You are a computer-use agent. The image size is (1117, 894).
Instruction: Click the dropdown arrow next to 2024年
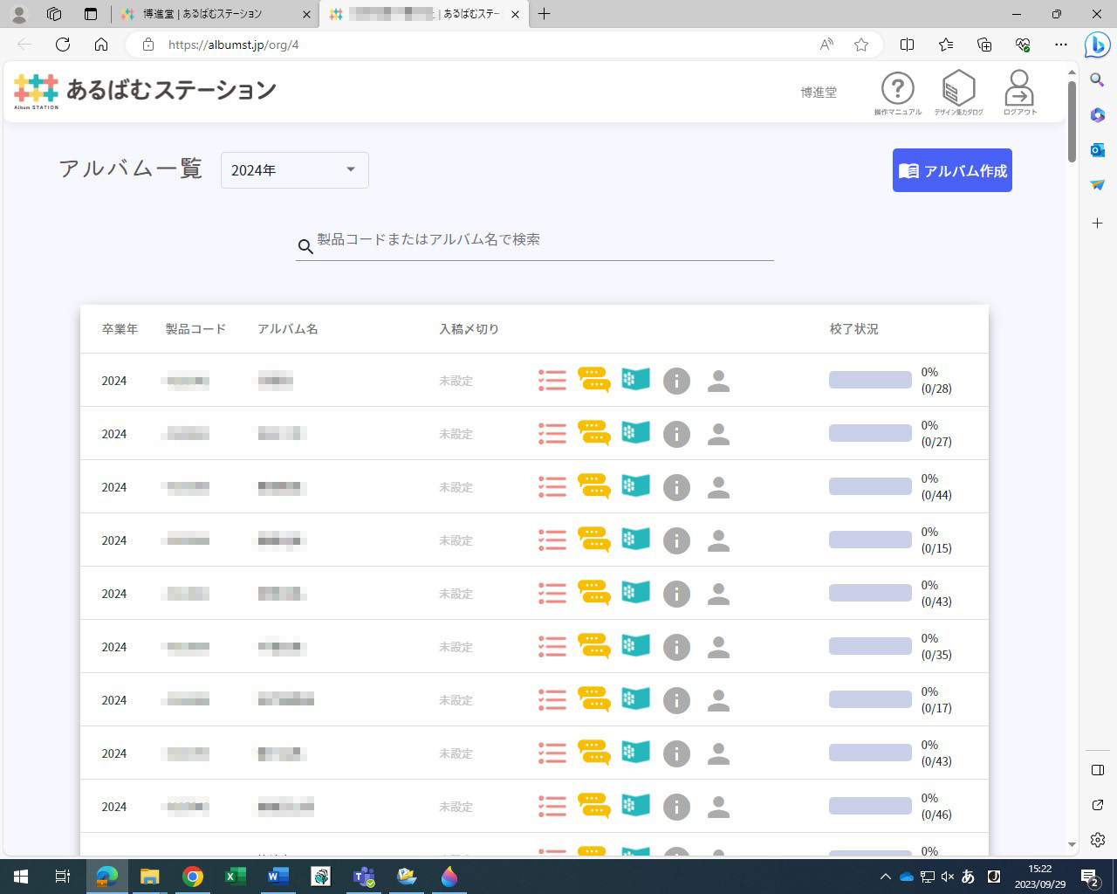click(x=351, y=170)
